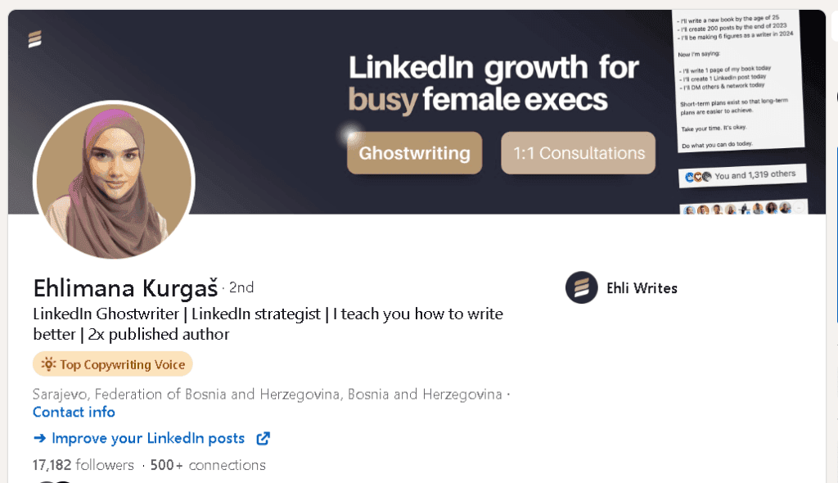The width and height of the screenshot is (838, 483).
Task: Click the Ehli Writes company logo icon
Action: tap(582, 288)
